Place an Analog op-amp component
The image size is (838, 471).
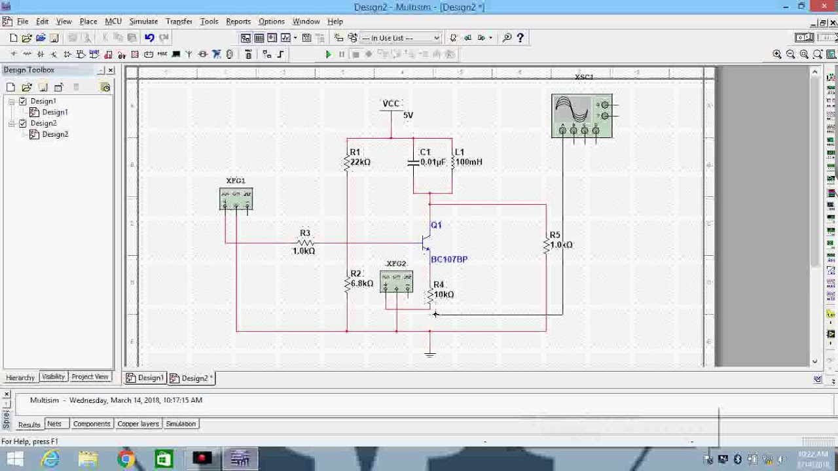click(x=67, y=54)
